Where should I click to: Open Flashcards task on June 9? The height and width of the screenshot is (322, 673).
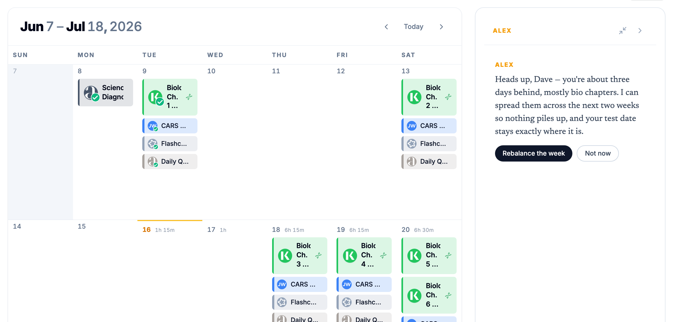(170, 144)
